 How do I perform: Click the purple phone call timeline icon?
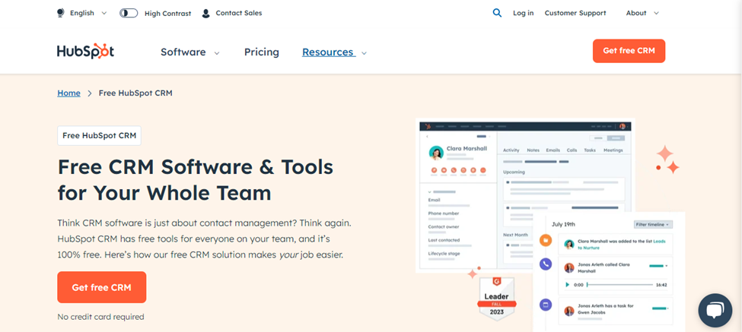pos(546,264)
